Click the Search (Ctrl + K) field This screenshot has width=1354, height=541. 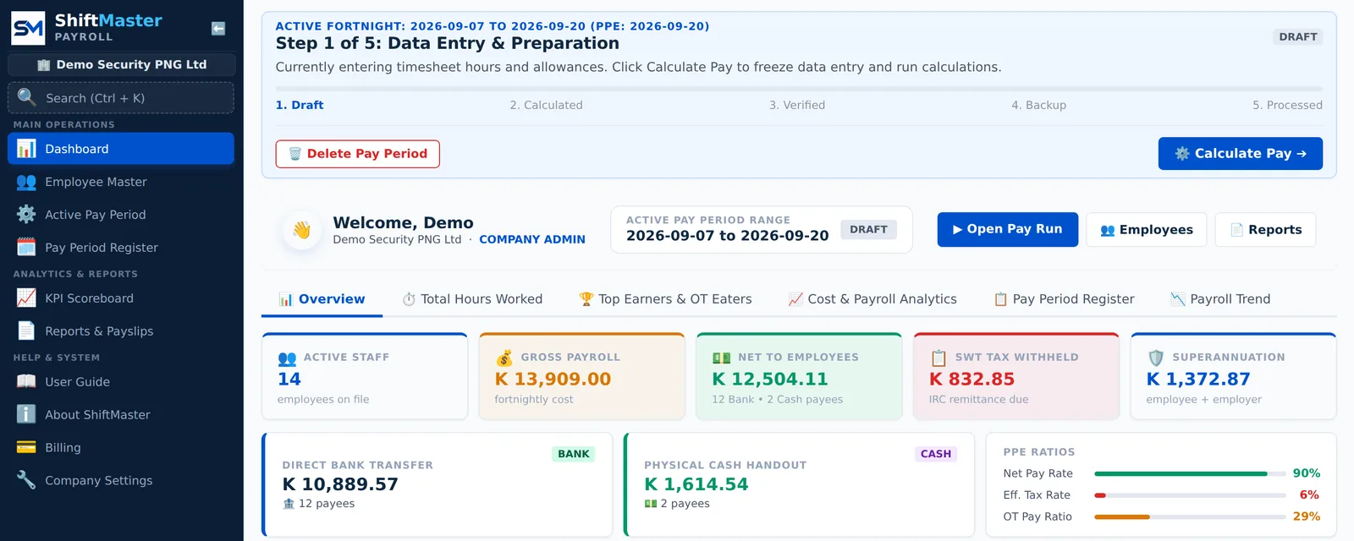[121, 98]
